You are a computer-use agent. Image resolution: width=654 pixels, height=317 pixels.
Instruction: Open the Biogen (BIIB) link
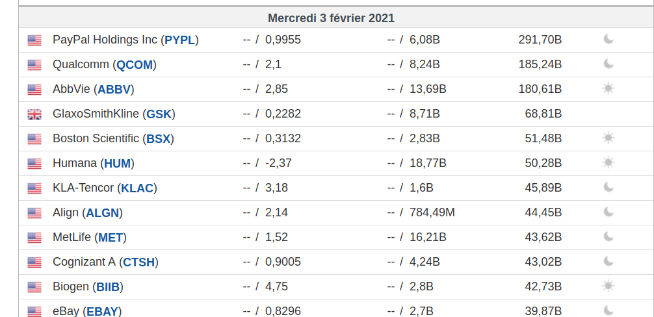point(87,287)
